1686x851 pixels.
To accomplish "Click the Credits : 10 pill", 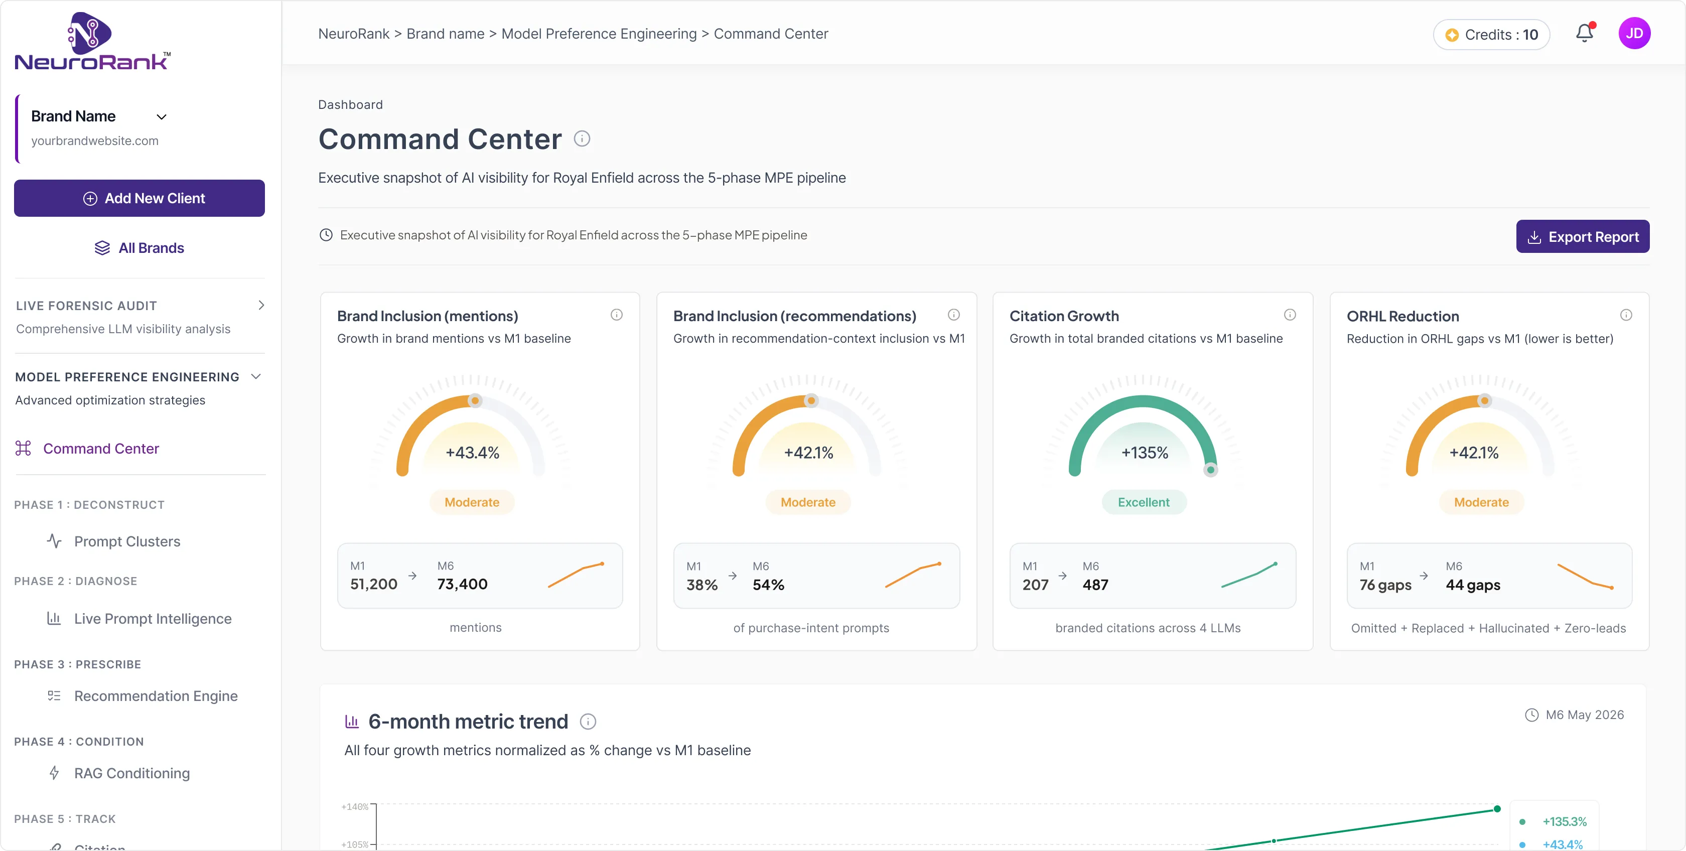I will pos(1492,35).
